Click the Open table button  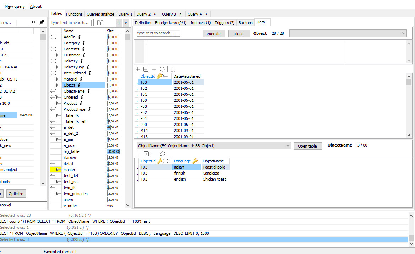pyautogui.click(x=307, y=146)
